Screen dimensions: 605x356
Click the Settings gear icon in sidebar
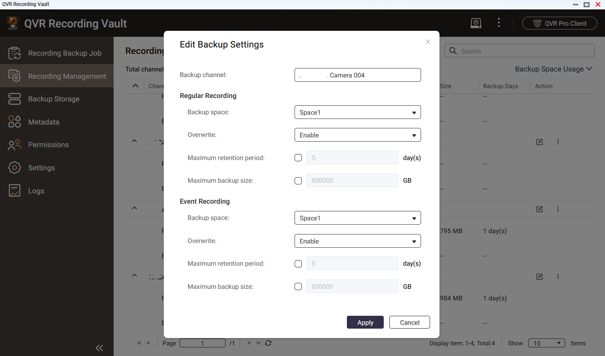15,168
